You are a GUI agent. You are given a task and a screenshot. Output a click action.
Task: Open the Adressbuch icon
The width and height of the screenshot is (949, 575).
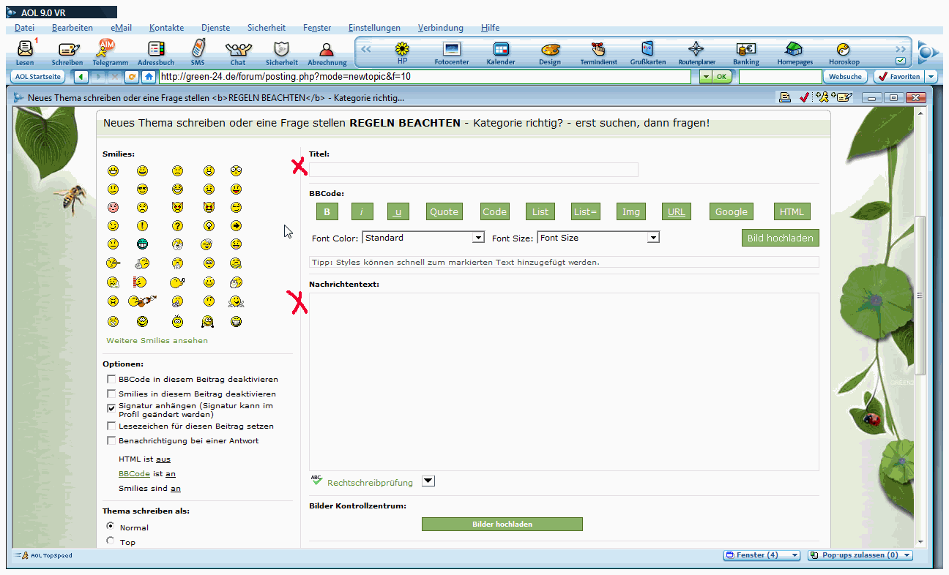click(155, 50)
